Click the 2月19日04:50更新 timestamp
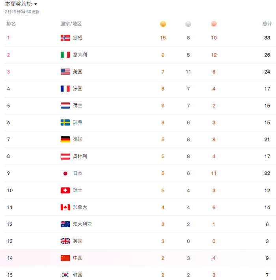The width and height of the screenshot is (276, 280). 22,12
